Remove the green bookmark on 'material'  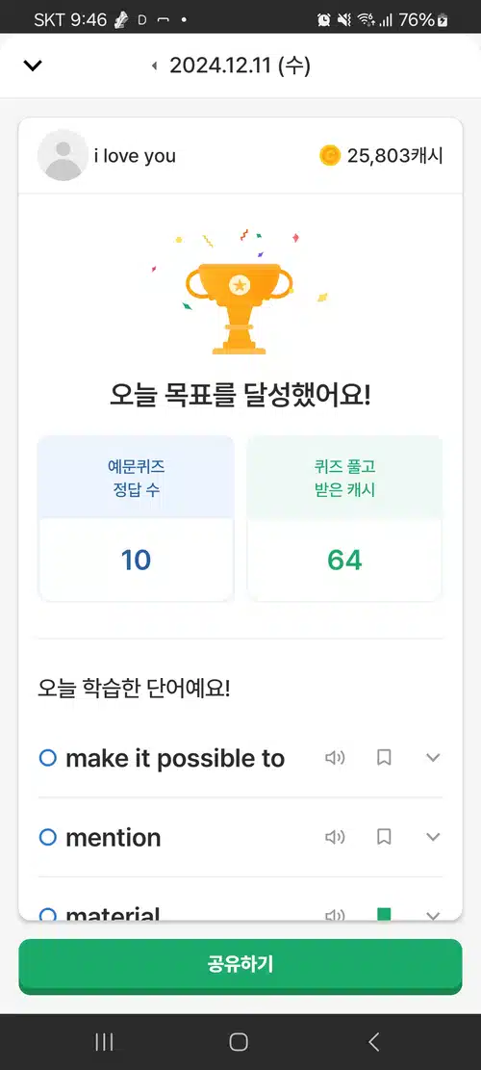384,914
